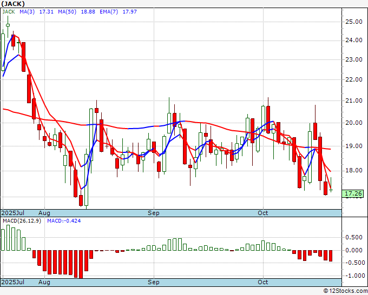Click the MACD(26,12,9) indicator label
This screenshot has height=295, width=368.
click(x=22, y=221)
